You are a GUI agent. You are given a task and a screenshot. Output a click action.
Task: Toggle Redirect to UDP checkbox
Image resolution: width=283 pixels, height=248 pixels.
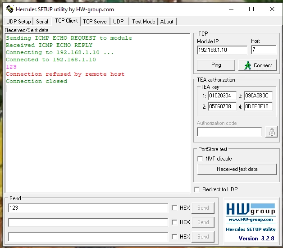pyautogui.click(x=197, y=189)
